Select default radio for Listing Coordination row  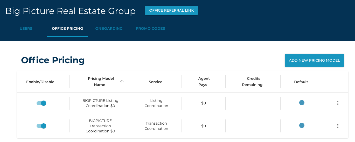tap(302, 103)
